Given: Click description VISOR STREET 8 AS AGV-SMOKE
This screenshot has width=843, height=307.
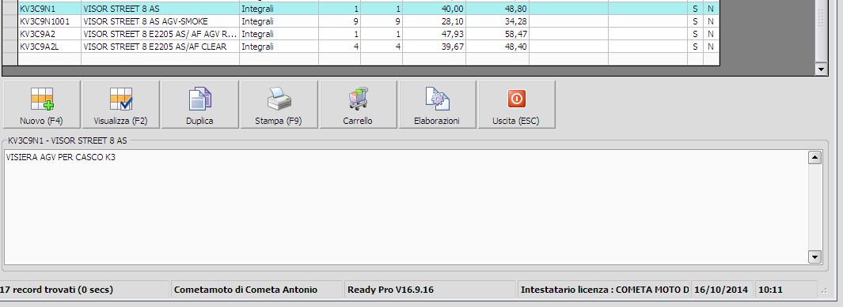Looking at the screenshot, I should point(160,21).
